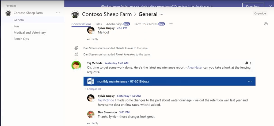
Task: Open the Farm Tour Notes tab
Action: pyautogui.click(x=146, y=24)
